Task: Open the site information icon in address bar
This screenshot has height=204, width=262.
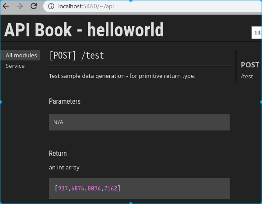Action: tap(51, 6)
